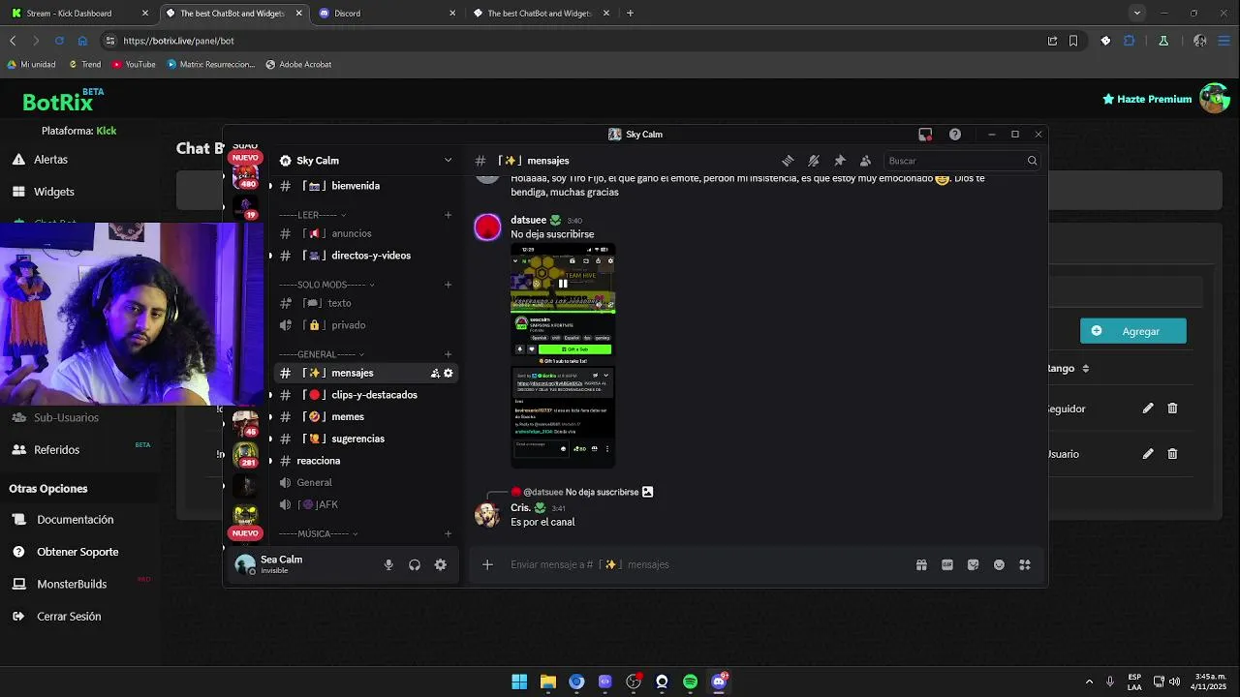The width and height of the screenshot is (1240, 697).
Task: Open File Explorer from taskbar
Action: tap(547, 682)
